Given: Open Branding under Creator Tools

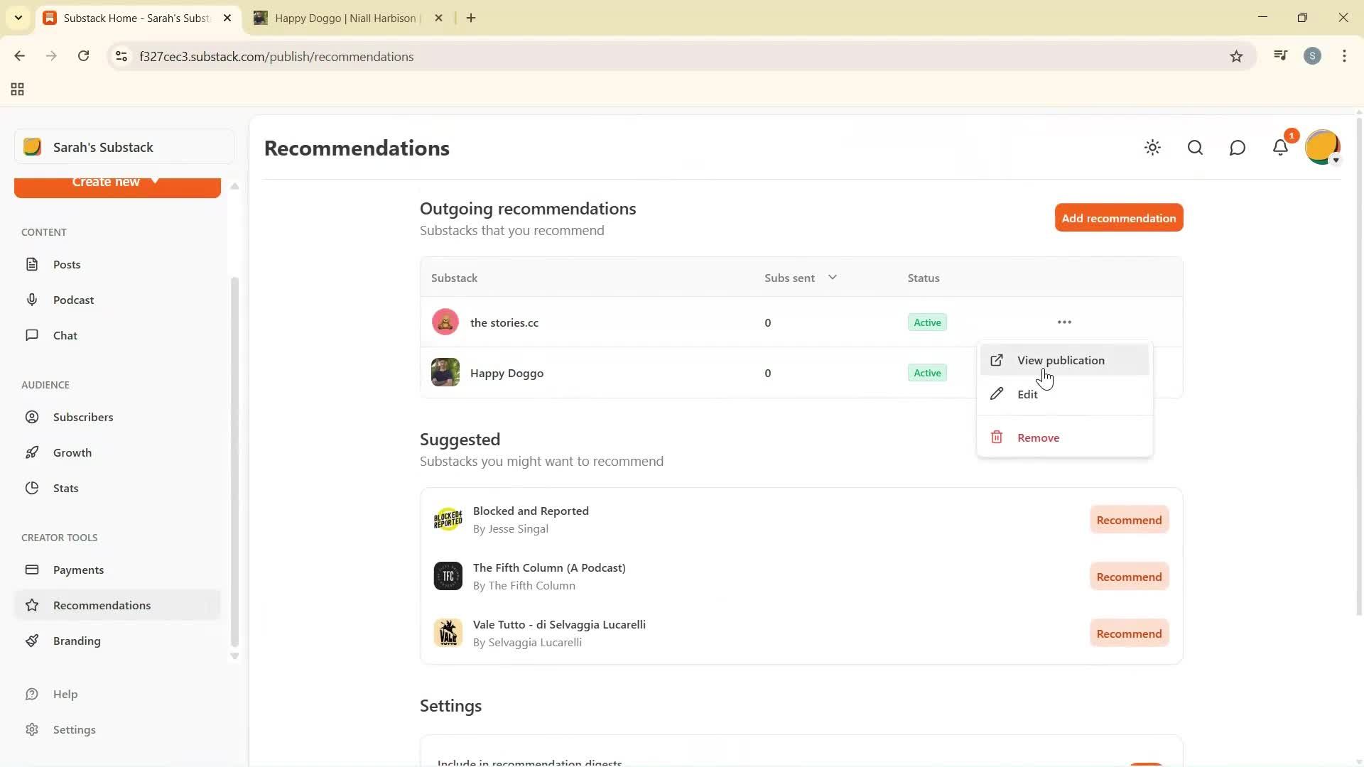Looking at the screenshot, I should pyautogui.click(x=78, y=641).
